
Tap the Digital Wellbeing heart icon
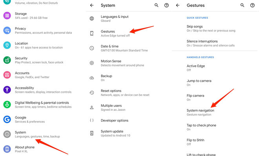[7, 105]
